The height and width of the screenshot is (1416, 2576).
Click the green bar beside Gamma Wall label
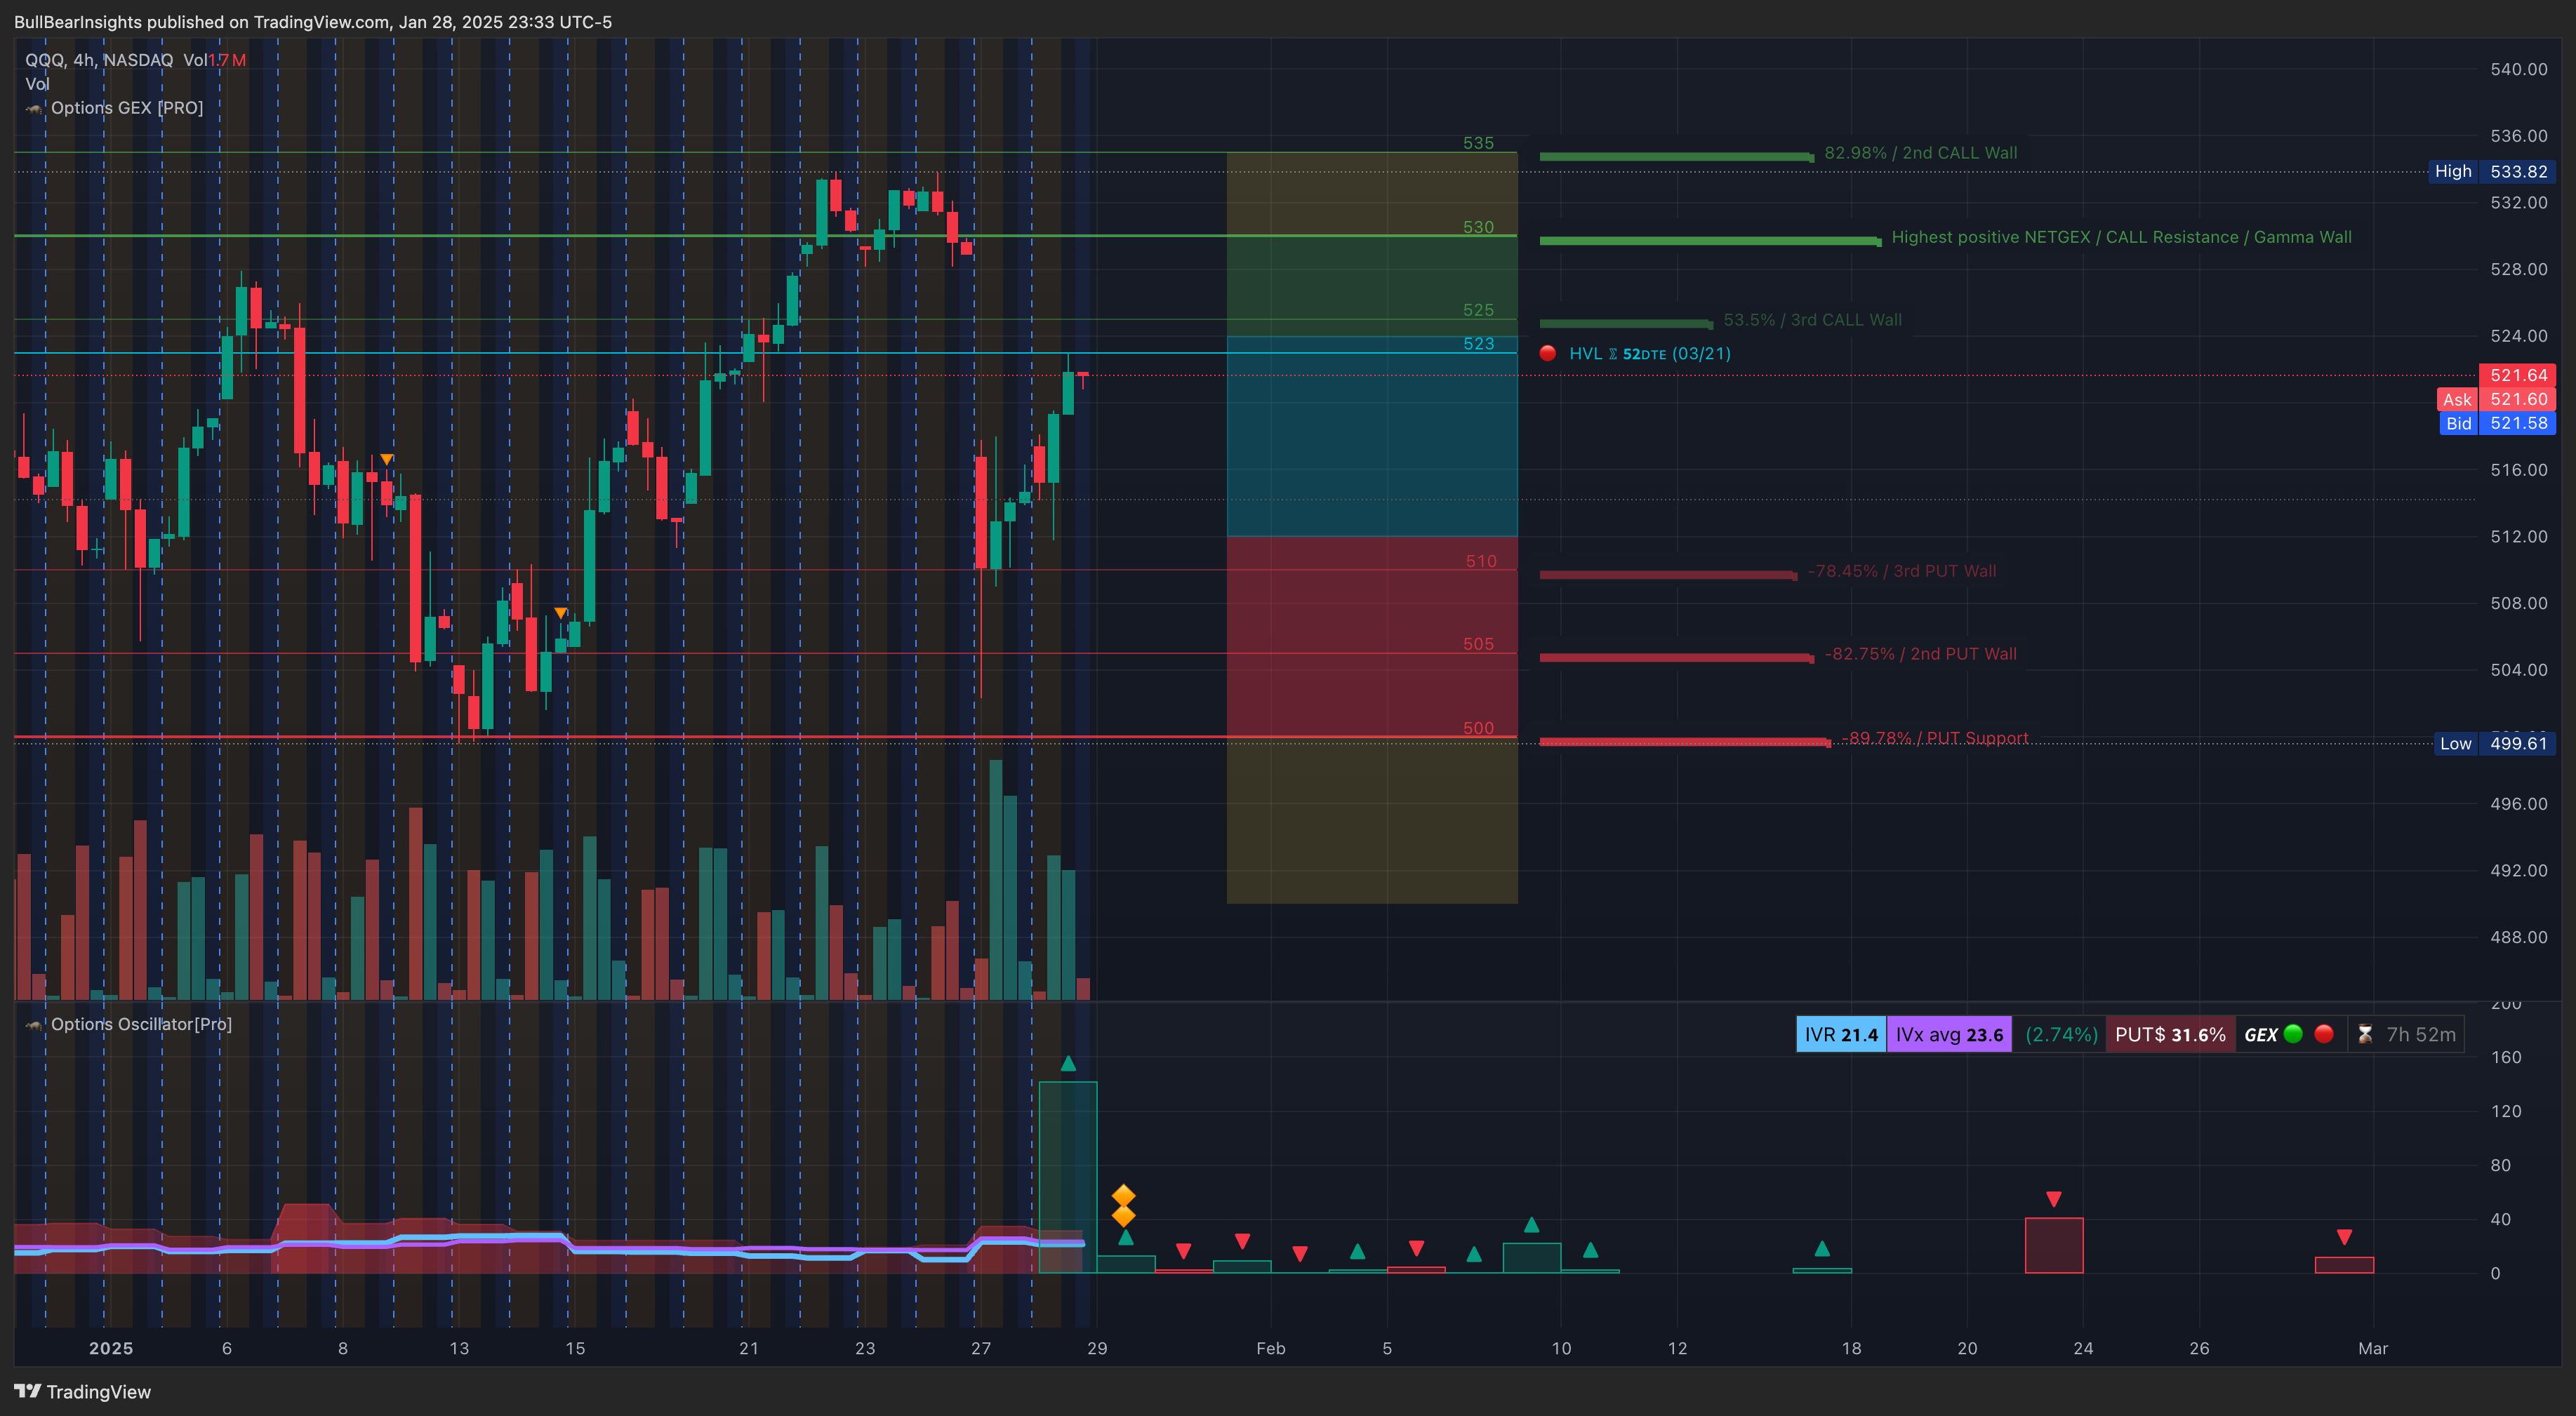(1710, 241)
